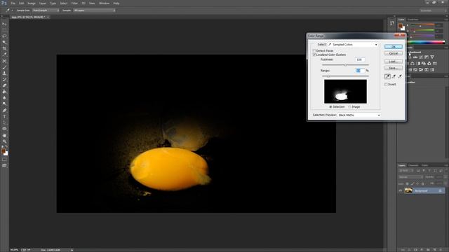This screenshot has width=449, height=252.
Task: Select the Pen tool
Action: [4, 111]
